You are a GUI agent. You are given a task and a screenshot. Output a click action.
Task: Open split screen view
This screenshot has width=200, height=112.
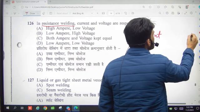click(x=158, y=7)
